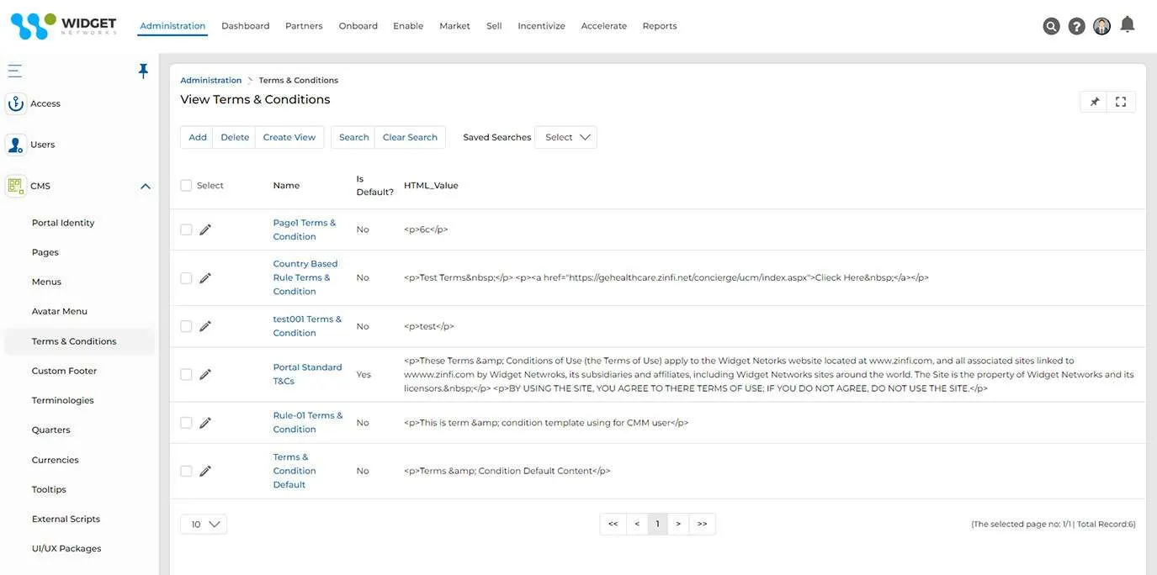The image size is (1157, 575).
Task: Check the Select all checkbox in header
Action: coord(186,185)
